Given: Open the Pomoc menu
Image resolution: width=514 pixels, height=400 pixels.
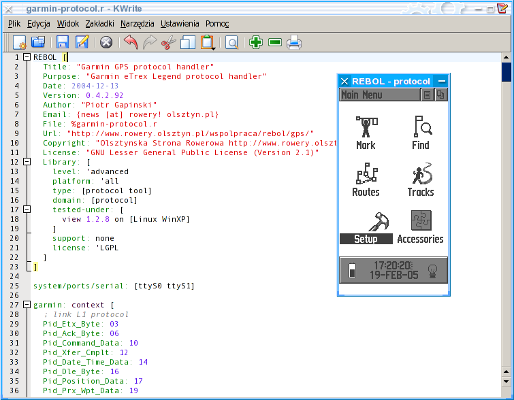Looking at the screenshot, I should click(x=217, y=24).
